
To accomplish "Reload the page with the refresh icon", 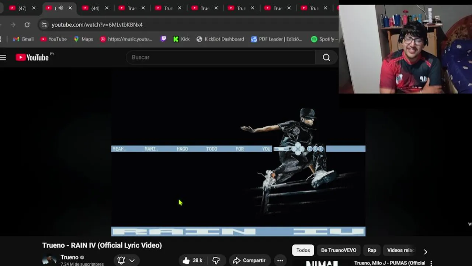I will 27,25.
